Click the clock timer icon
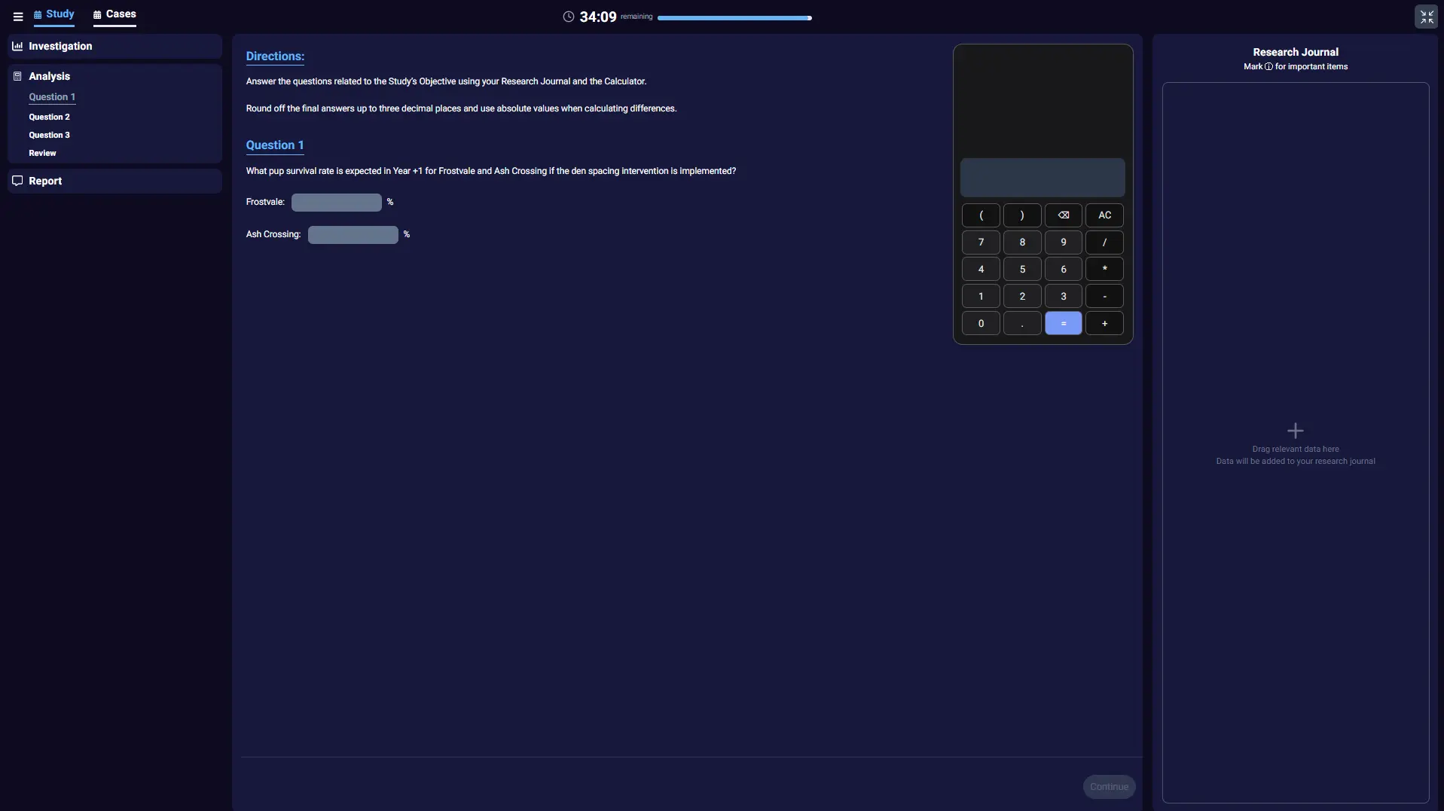This screenshot has height=811, width=1444. [x=569, y=17]
